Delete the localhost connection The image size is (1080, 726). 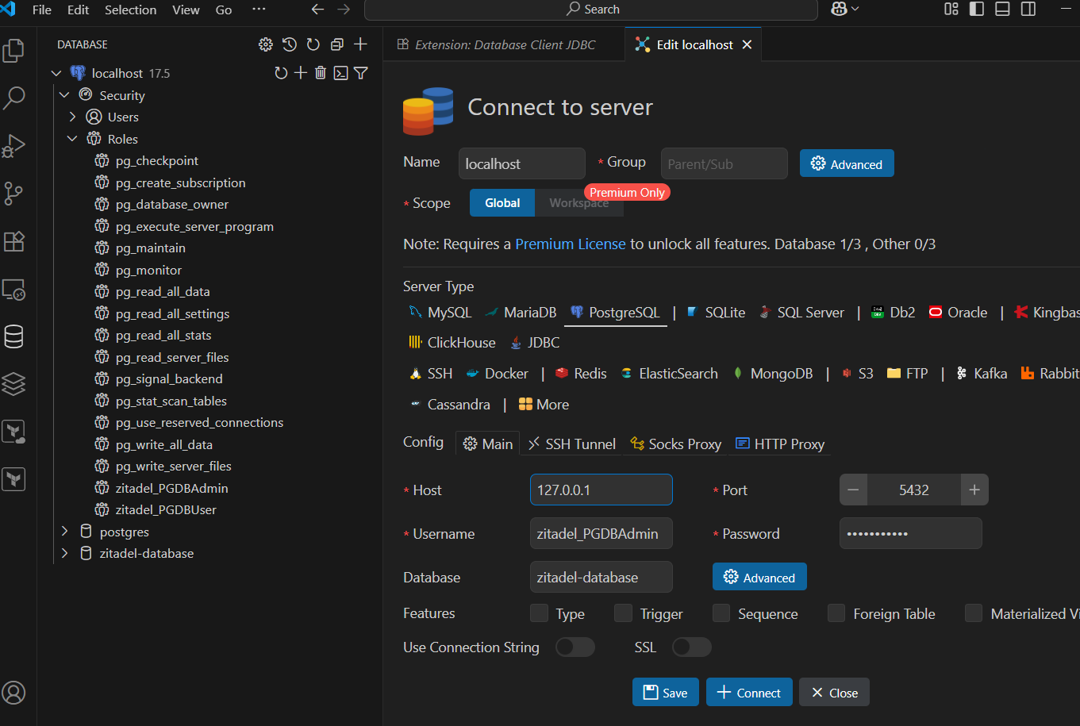321,73
